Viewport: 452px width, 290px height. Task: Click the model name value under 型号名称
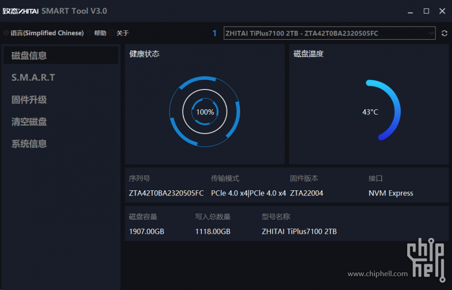click(299, 231)
